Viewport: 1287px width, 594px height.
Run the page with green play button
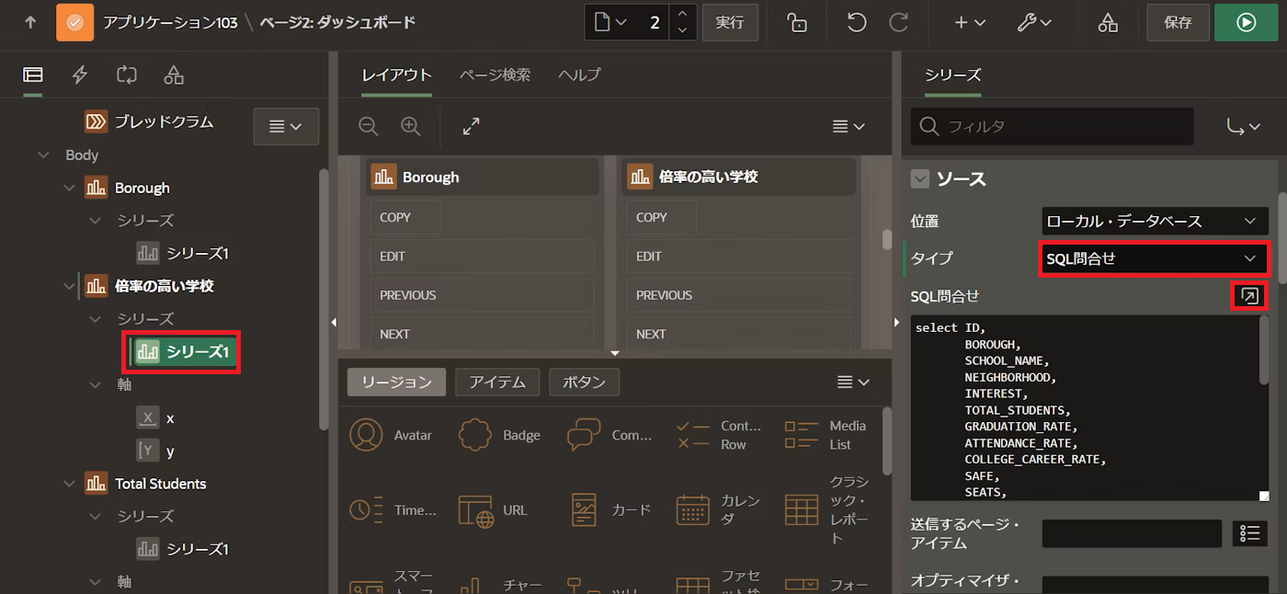1246,22
